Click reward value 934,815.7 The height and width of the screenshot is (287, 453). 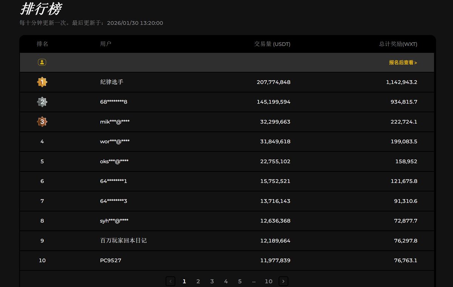click(x=404, y=102)
